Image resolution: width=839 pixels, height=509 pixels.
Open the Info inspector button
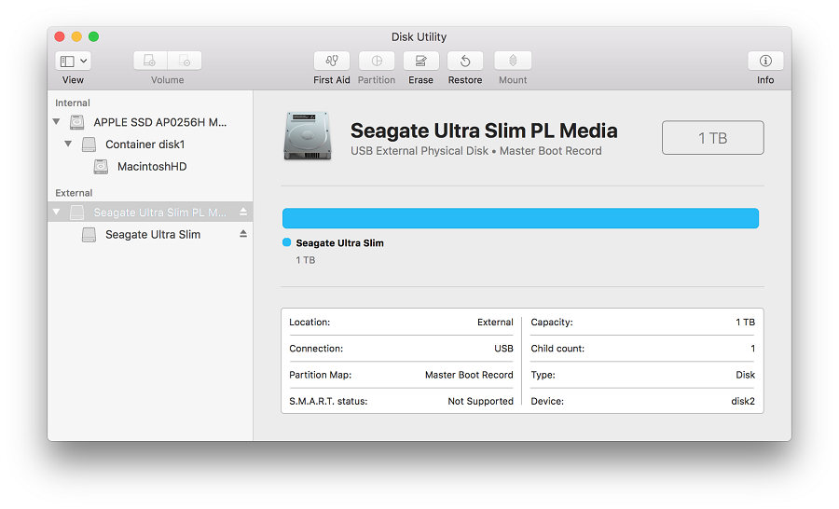tap(765, 61)
